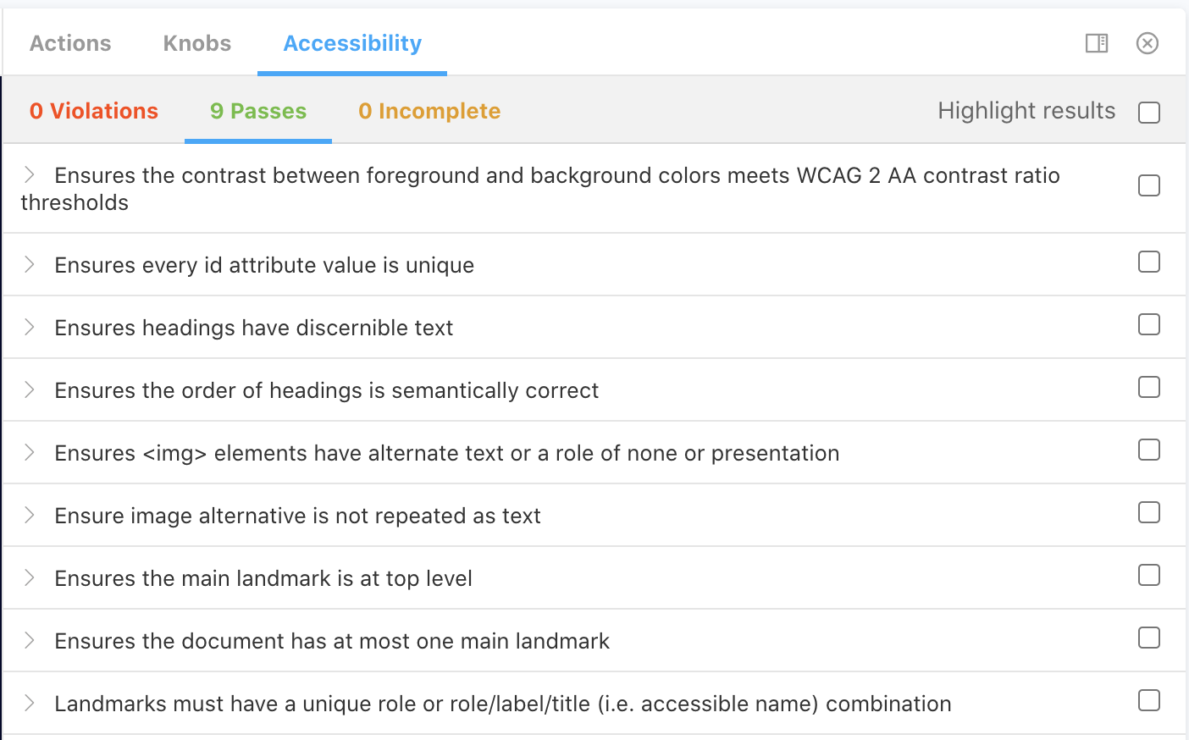The height and width of the screenshot is (740, 1189).
Task: Expand the unique id attribute rule
Action: tap(30, 264)
